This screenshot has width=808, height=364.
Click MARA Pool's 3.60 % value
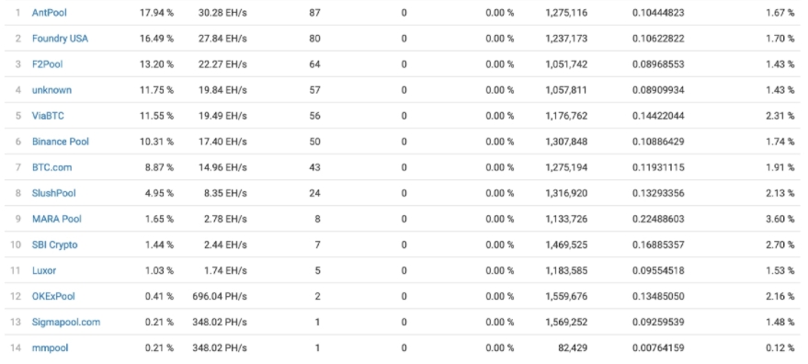[x=780, y=219]
